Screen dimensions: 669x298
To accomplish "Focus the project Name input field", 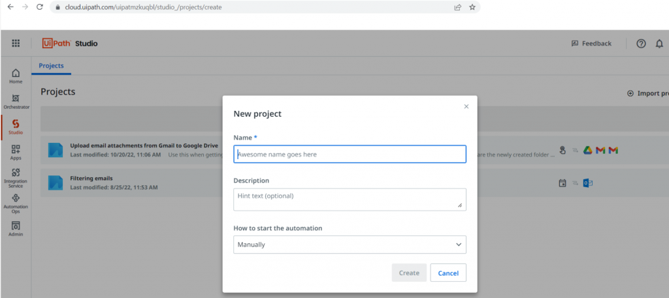I will click(x=350, y=154).
